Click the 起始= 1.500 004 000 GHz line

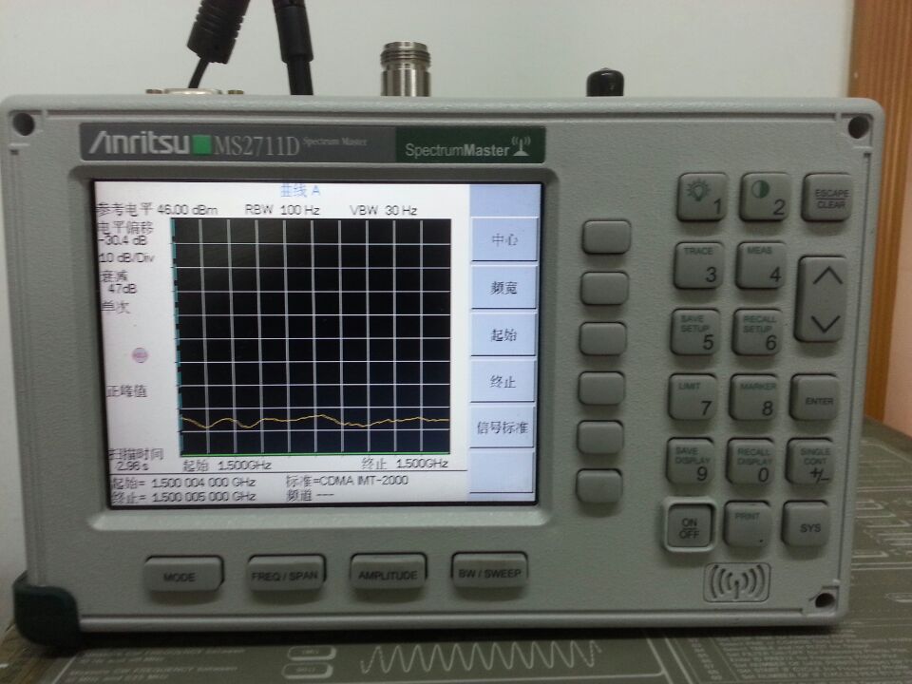[182, 483]
